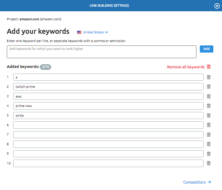Viewport: 222px width, 190px height.
Task: Click the 5/10 keyword count badge
Action: [46, 67]
